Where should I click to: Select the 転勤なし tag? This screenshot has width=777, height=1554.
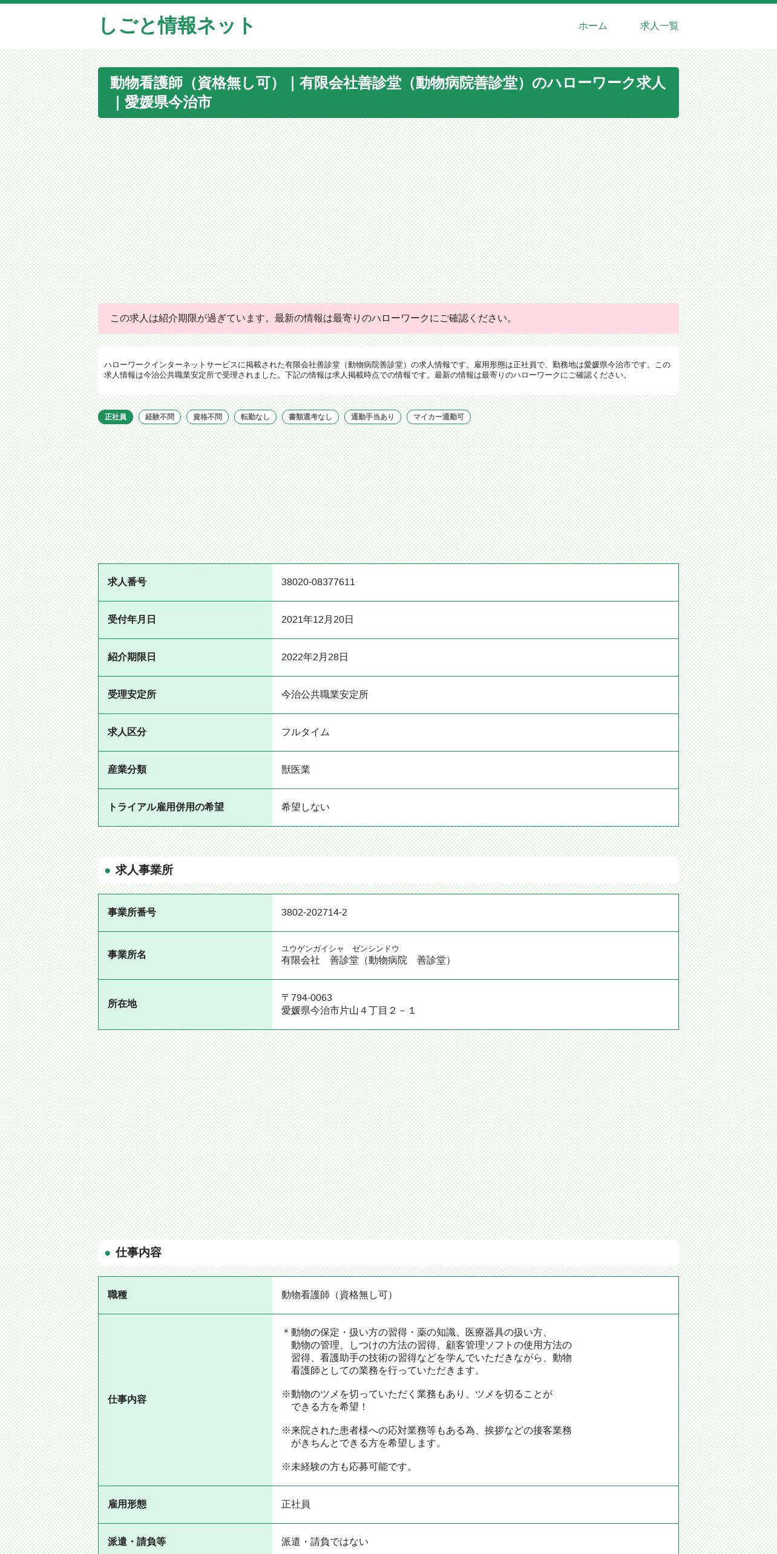coord(255,417)
